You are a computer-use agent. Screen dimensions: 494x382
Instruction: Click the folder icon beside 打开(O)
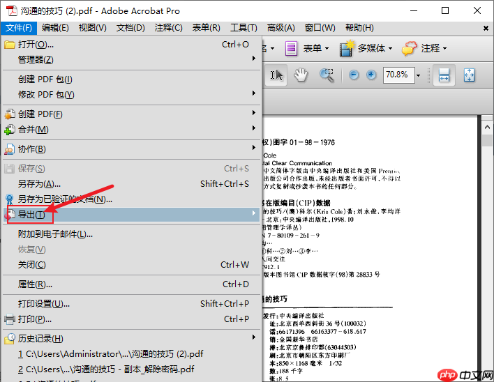click(x=10, y=45)
